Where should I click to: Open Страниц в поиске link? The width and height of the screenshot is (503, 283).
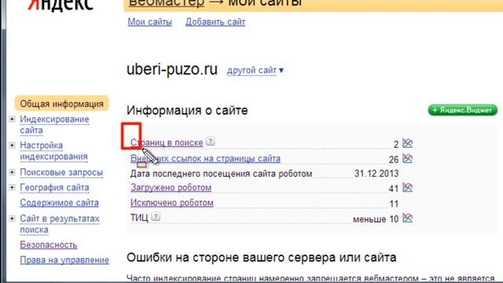point(167,142)
